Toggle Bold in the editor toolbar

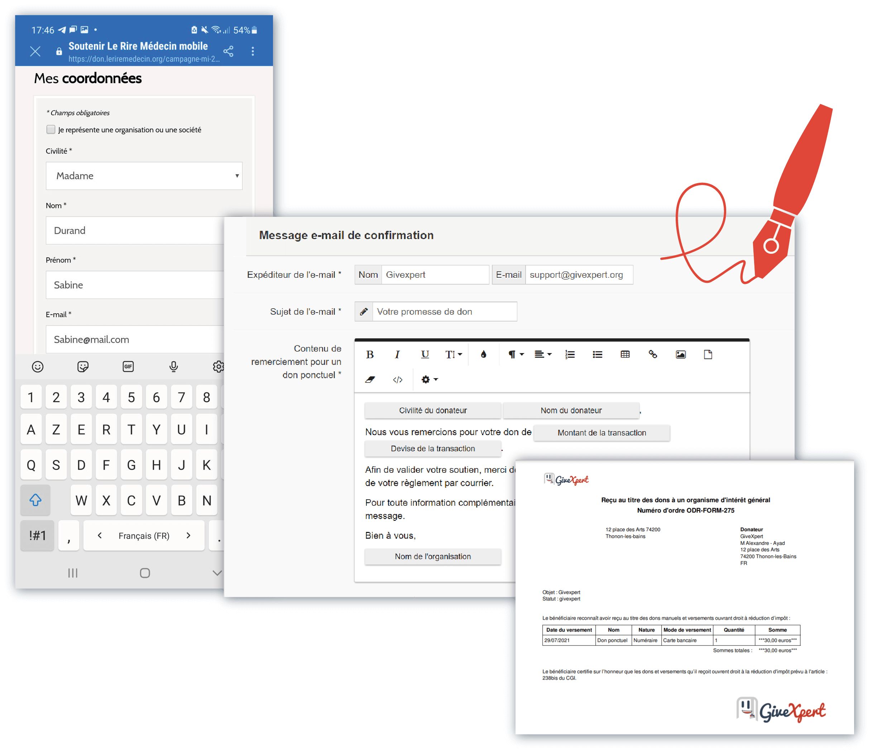(370, 354)
